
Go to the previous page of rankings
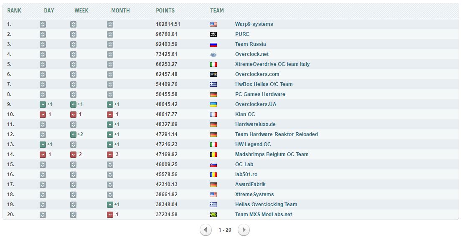click(206, 230)
